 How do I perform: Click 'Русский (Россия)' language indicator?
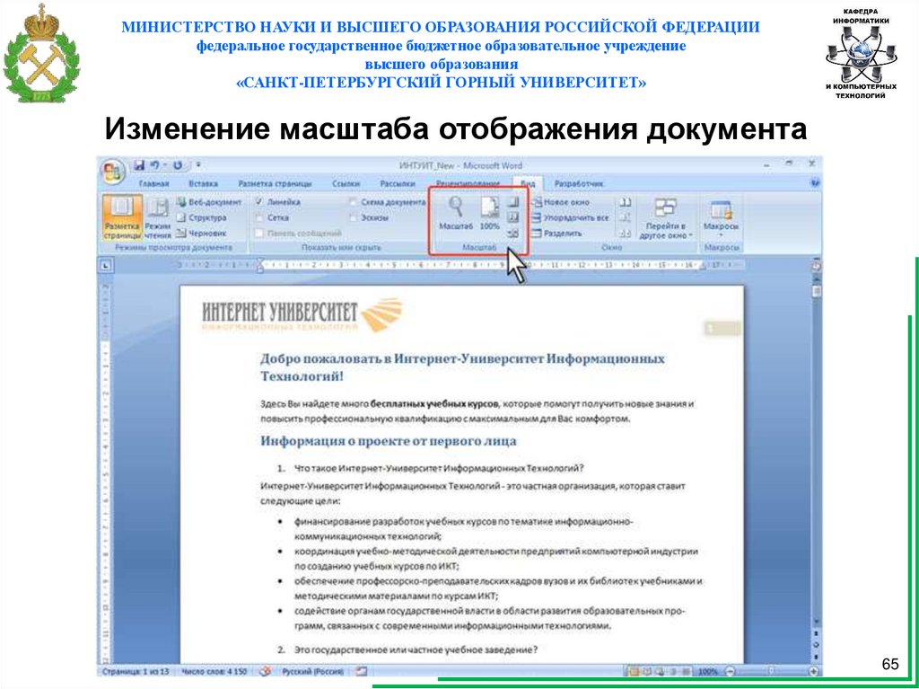tap(313, 671)
